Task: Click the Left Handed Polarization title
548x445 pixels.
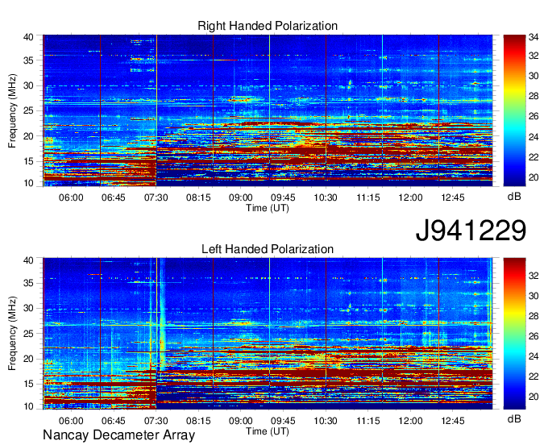Action: [268, 249]
